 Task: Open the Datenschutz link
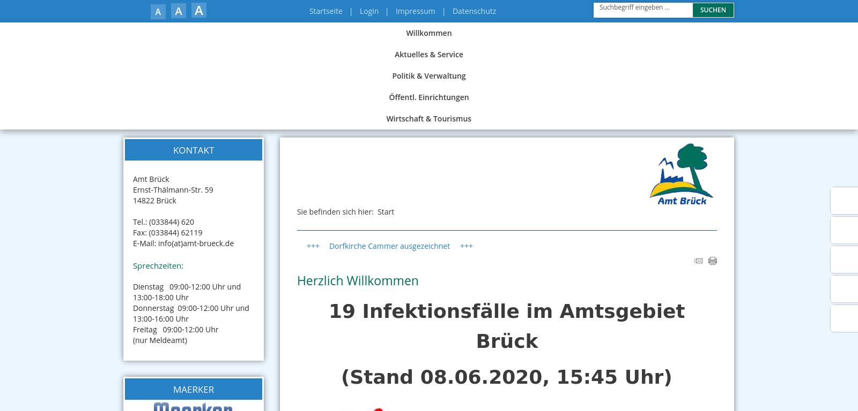[x=474, y=11]
